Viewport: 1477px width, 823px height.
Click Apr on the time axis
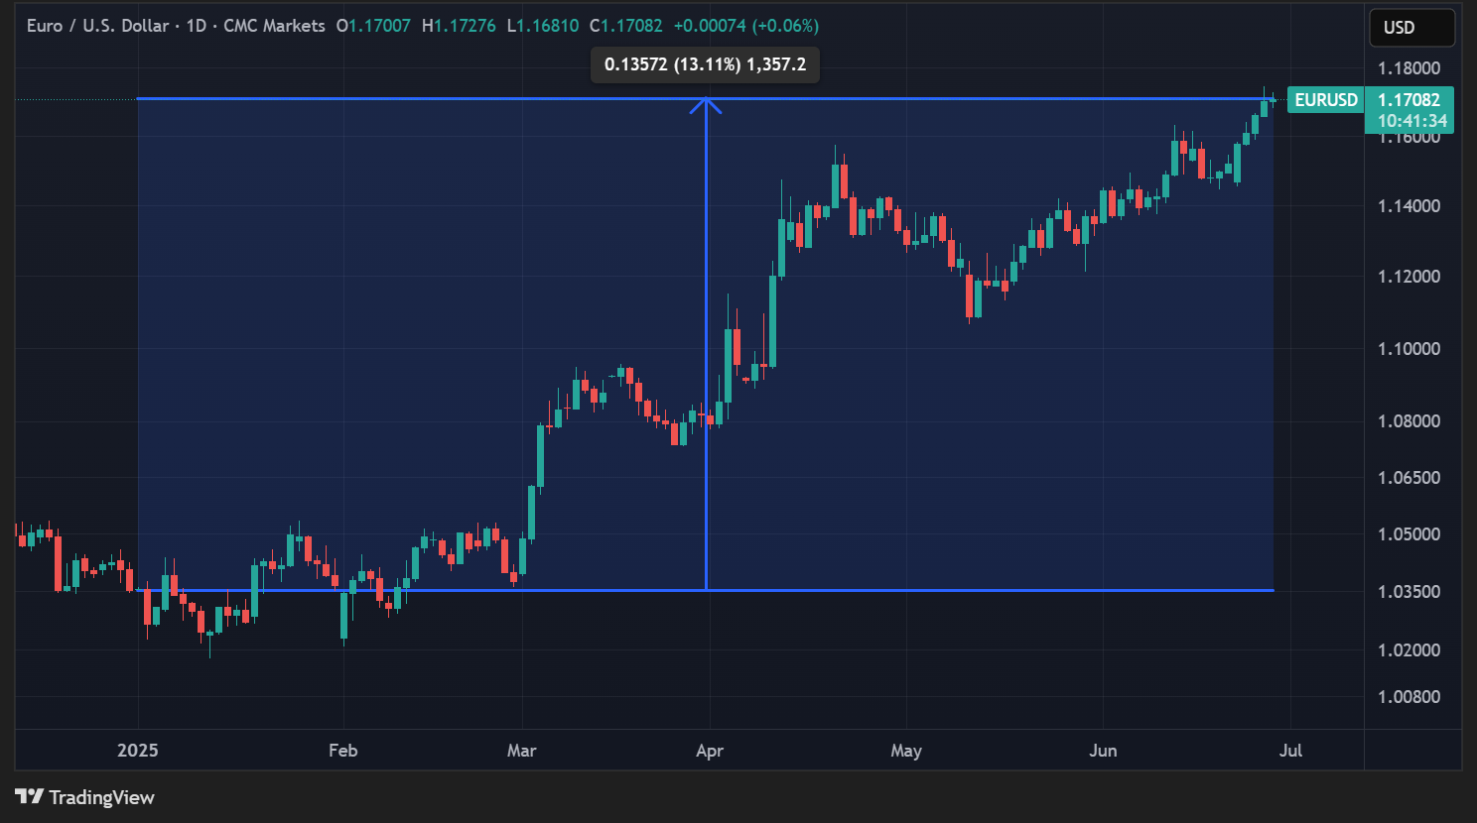tap(709, 751)
